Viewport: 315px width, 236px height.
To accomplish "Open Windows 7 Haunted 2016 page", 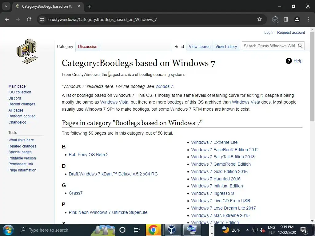I will (216, 179).
